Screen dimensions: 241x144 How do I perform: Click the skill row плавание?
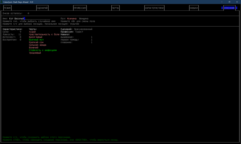click(x=76, y=42)
